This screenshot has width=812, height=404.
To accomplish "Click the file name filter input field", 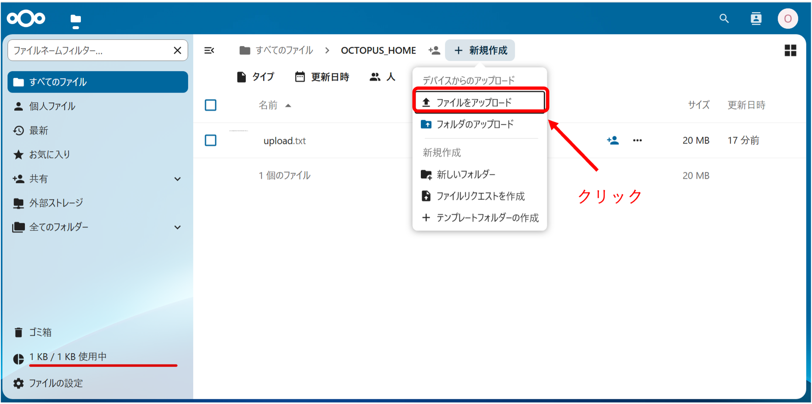I will pyautogui.click(x=89, y=50).
